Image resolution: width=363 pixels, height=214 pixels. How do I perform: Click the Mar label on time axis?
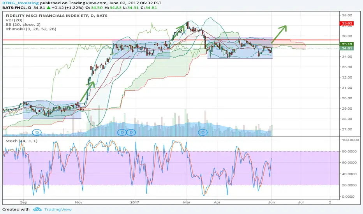tap(187, 202)
